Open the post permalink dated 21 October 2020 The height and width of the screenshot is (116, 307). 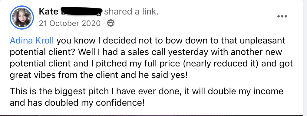tap(70, 24)
